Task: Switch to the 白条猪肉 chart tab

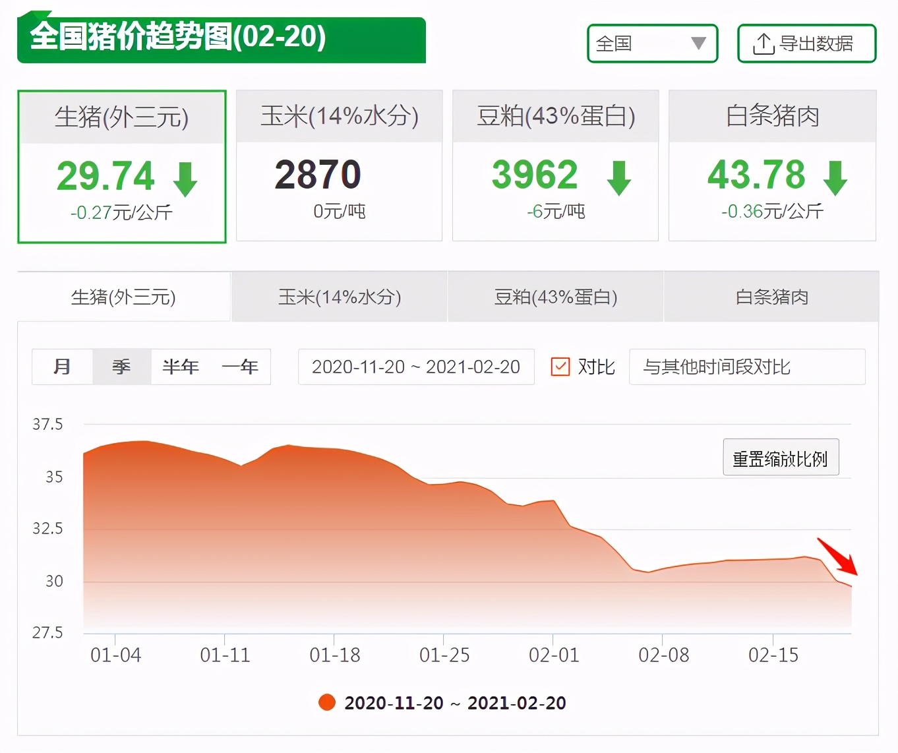Action: click(x=771, y=297)
